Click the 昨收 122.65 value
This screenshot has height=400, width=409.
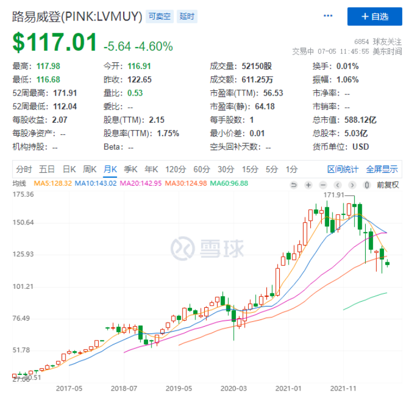[139, 79]
